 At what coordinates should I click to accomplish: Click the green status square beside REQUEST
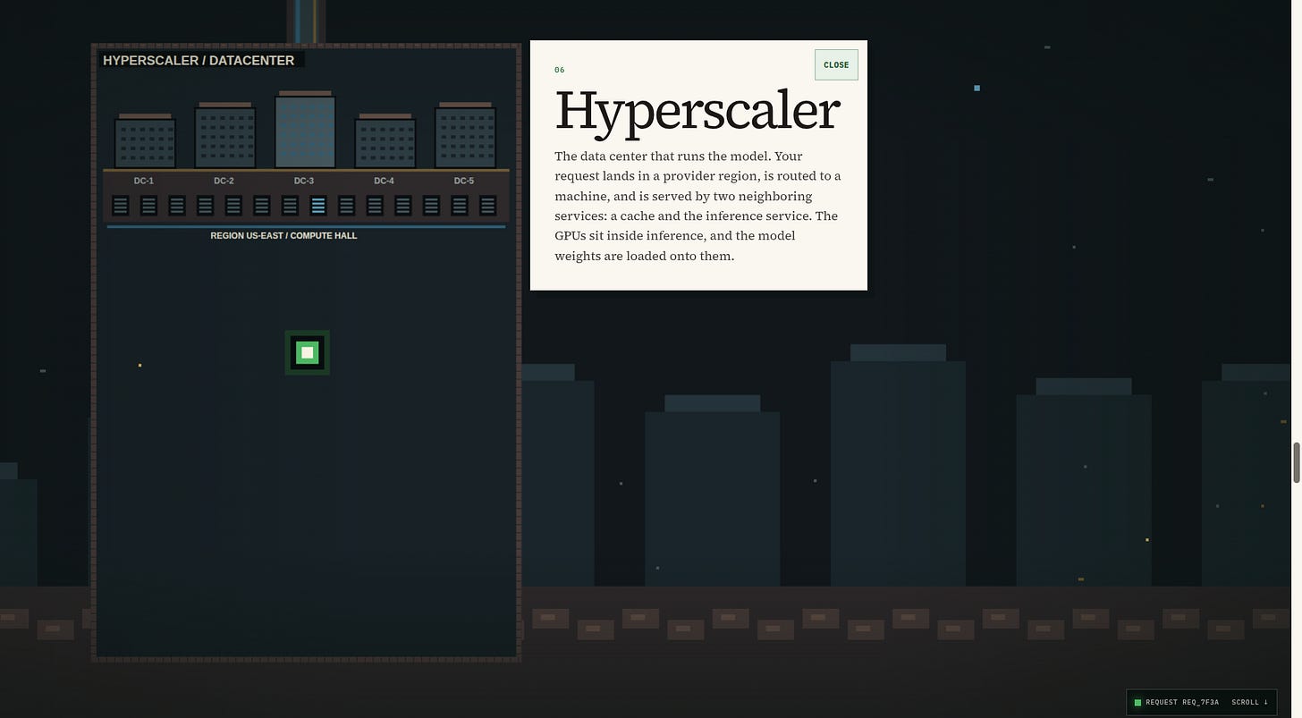[1137, 703]
